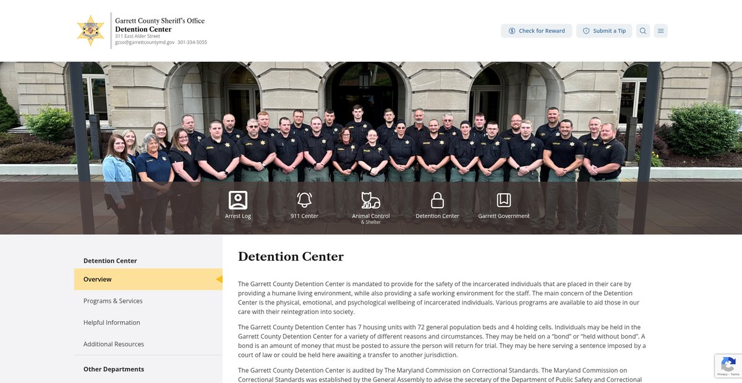This screenshot has height=383, width=742.
Task: Click the 311 East Alder Street address
Action: point(137,36)
